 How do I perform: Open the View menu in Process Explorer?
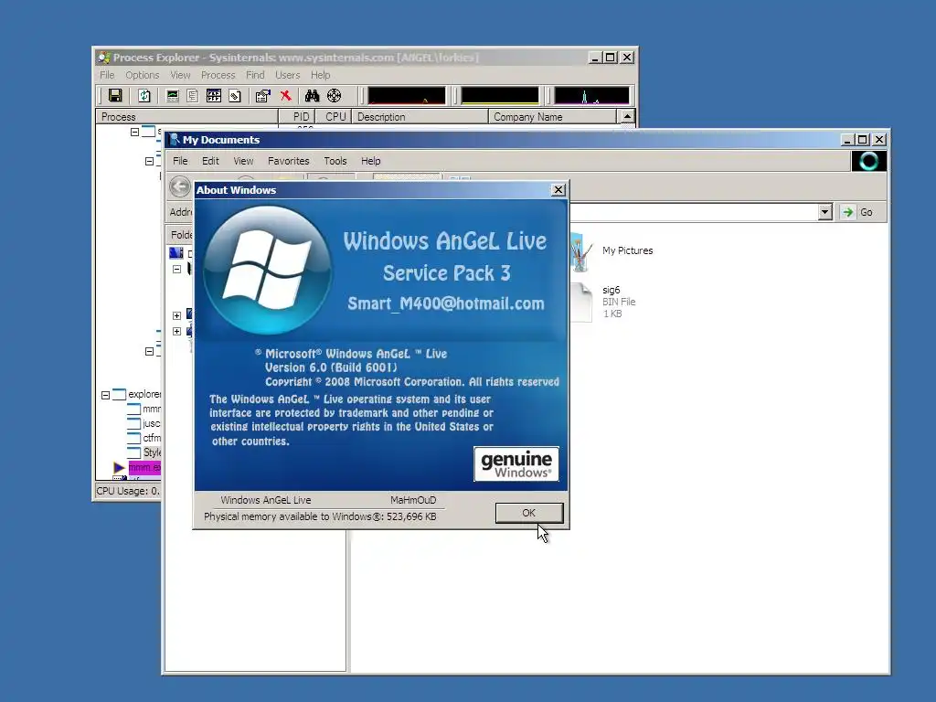(x=180, y=75)
